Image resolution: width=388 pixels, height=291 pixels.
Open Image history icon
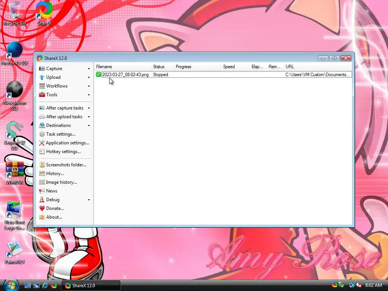pos(42,182)
